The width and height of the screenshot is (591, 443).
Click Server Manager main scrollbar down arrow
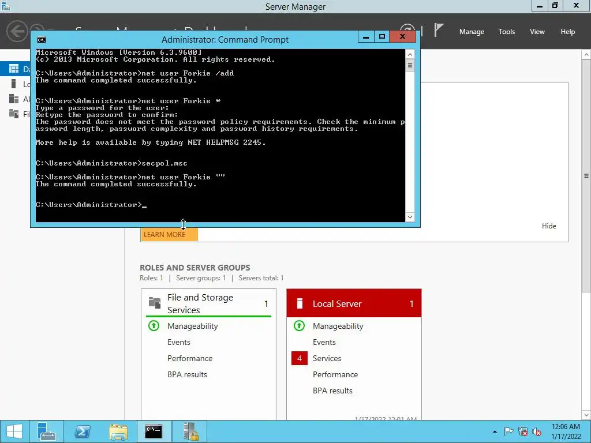[x=586, y=415]
